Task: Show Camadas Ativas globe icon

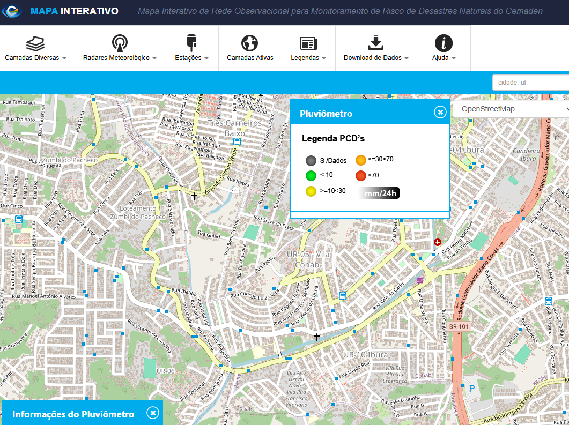Action: tap(250, 43)
